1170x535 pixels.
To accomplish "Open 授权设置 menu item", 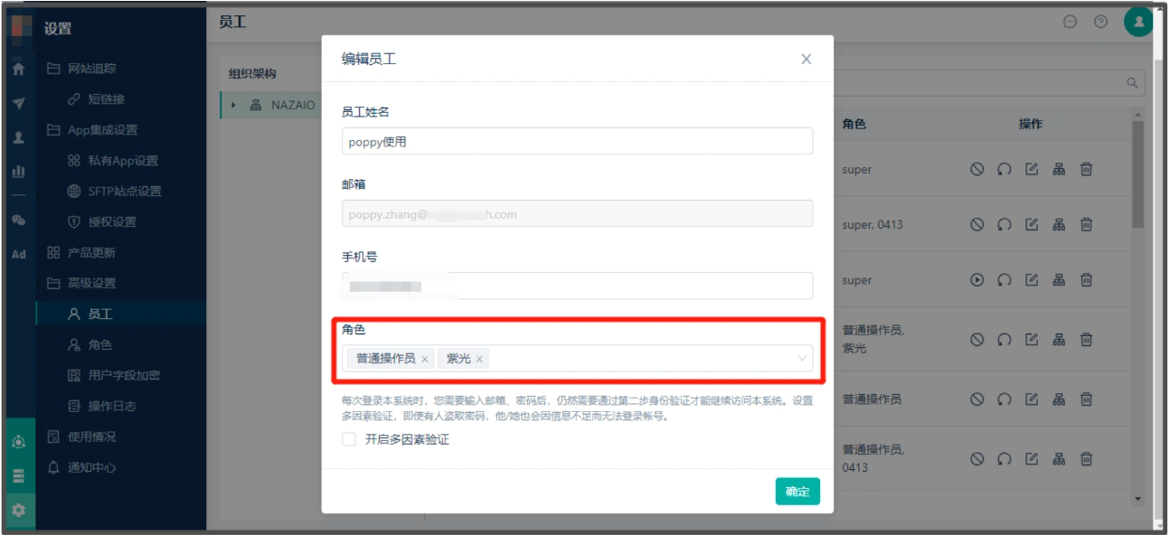I will (112, 222).
